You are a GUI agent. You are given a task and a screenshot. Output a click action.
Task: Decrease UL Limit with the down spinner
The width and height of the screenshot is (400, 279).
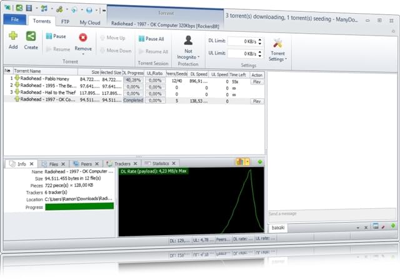pos(260,56)
